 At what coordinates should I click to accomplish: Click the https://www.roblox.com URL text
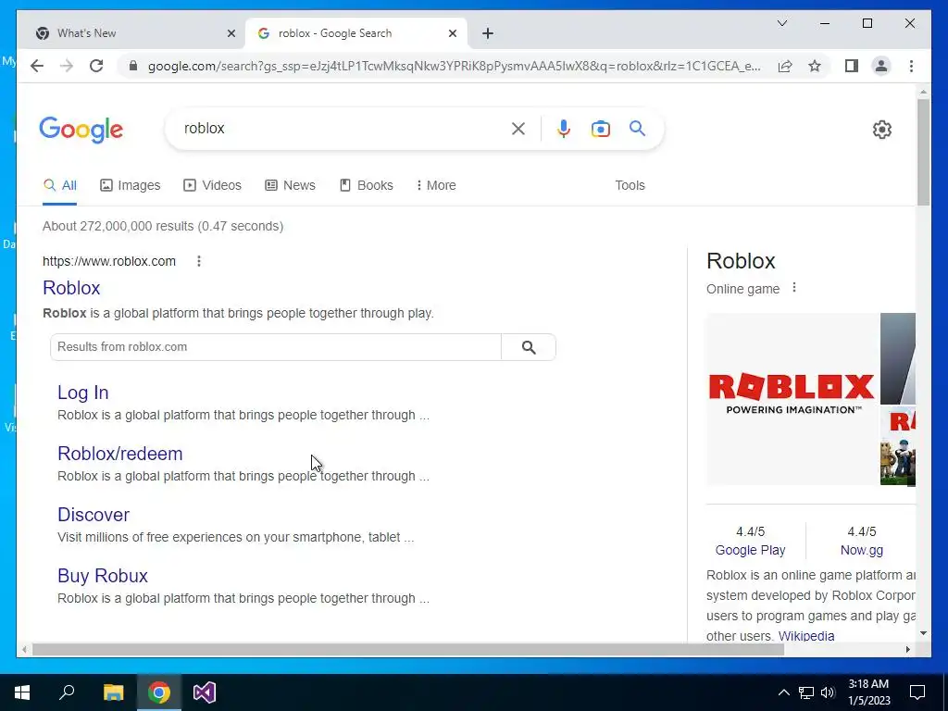click(x=109, y=261)
